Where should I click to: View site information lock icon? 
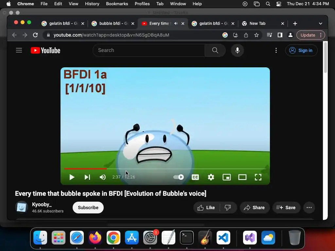48,35
